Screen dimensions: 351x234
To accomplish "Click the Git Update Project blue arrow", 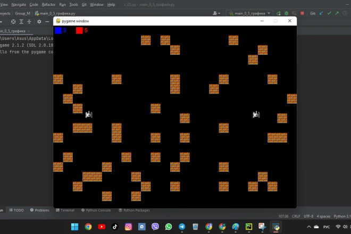I will coord(321,13).
